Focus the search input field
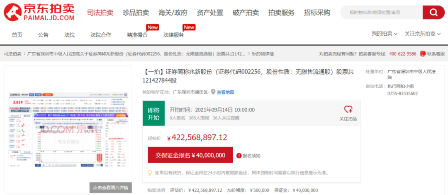This screenshot has height=195, width=448. pos(382,12)
